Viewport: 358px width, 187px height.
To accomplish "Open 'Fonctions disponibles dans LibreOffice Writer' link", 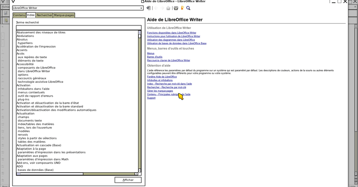I will [x=171, y=33].
